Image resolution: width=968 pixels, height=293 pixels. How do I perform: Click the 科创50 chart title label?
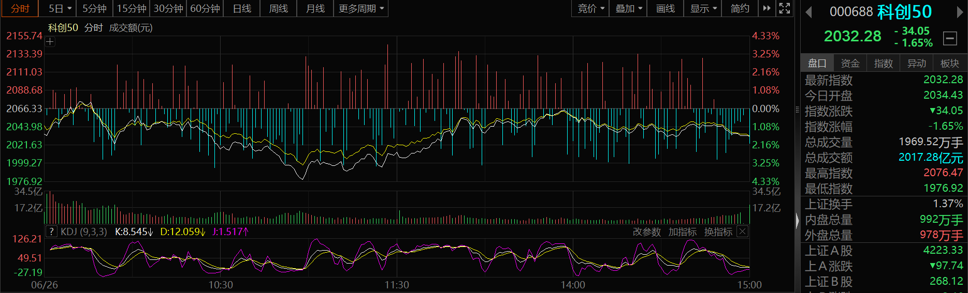tap(63, 28)
